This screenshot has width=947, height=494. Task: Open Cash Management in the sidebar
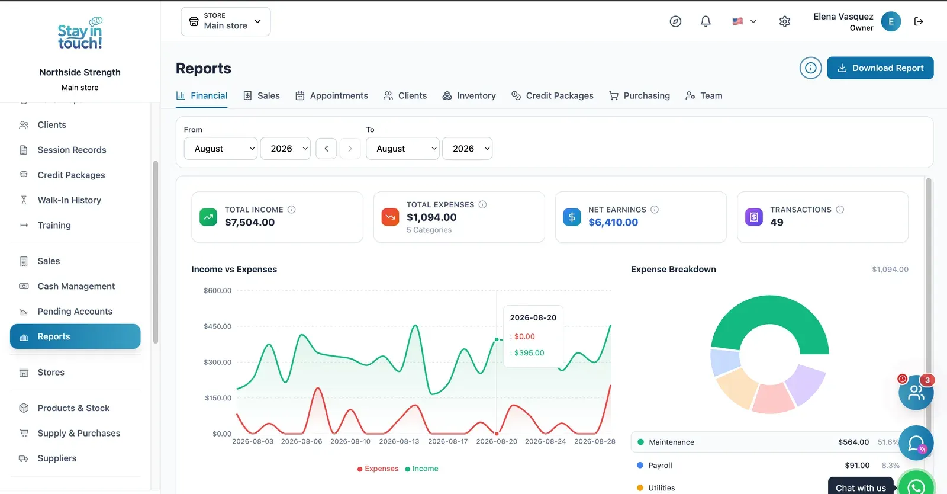pos(76,286)
